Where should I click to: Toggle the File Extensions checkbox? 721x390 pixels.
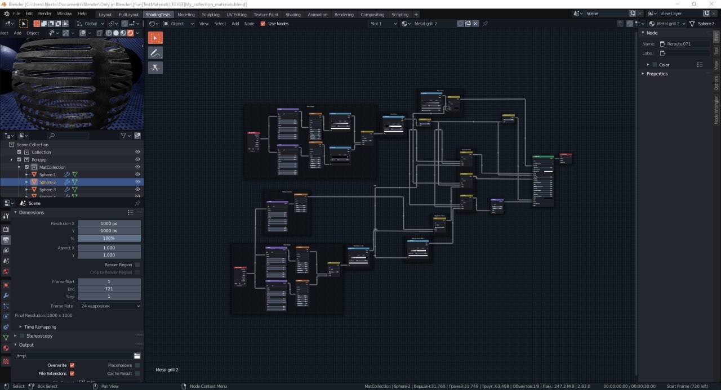coord(72,373)
